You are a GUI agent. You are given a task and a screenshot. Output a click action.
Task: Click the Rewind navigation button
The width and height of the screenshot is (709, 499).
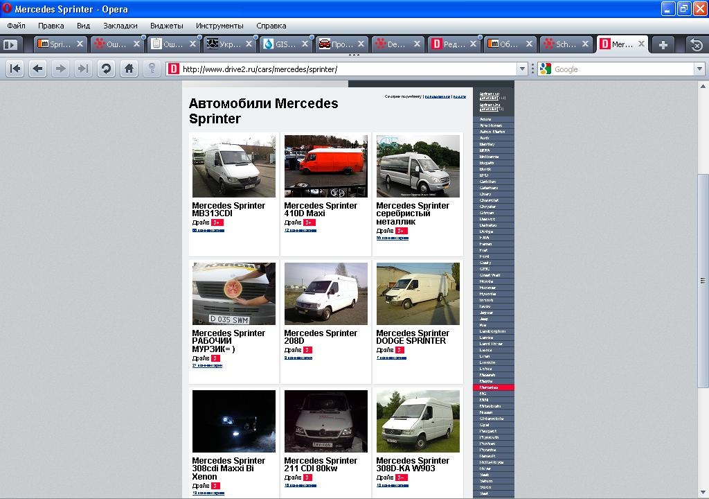click(x=15, y=69)
